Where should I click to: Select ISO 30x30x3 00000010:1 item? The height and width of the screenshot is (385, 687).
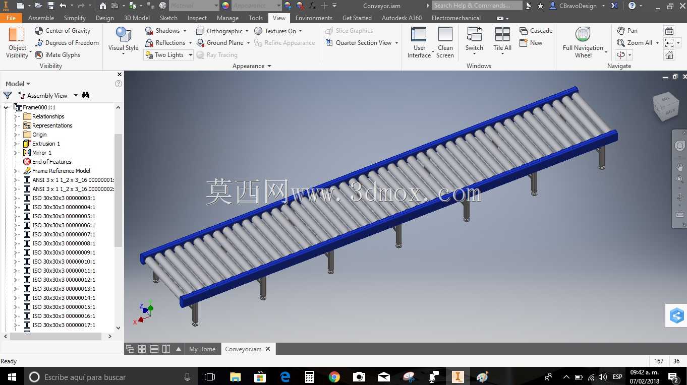click(64, 262)
